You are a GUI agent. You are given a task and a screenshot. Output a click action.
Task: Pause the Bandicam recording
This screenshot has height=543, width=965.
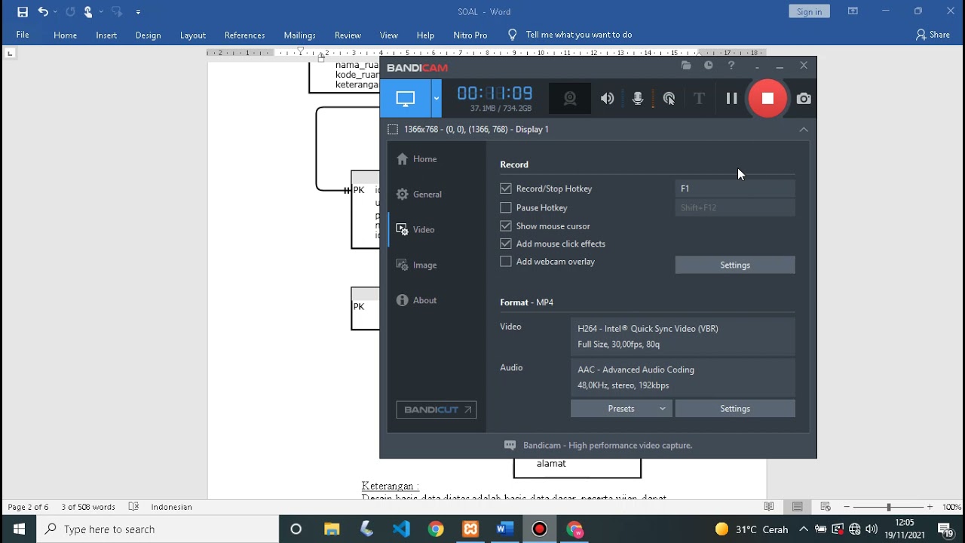pyautogui.click(x=731, y=98)
